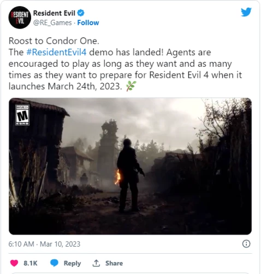Click the share upload arrow icon

coord(96,263)
